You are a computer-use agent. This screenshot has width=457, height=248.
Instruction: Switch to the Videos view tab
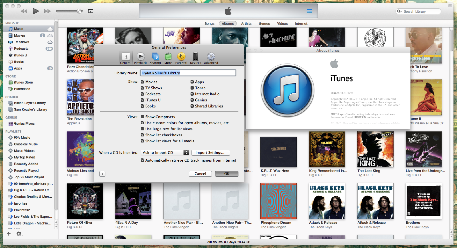[282, 24]
